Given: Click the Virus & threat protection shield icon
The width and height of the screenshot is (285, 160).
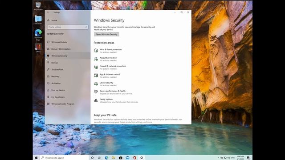Looking at the screenshot, I should (96, 51).
